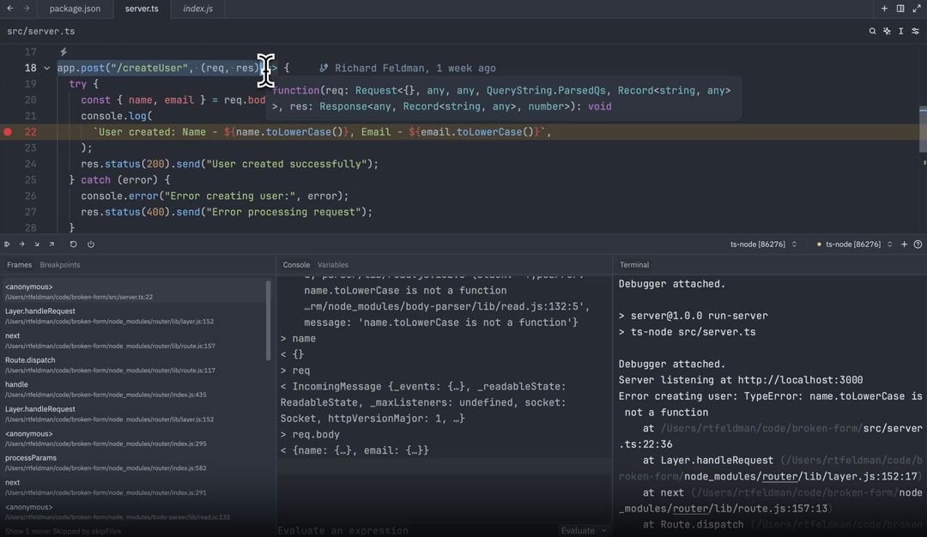Viewport: 927px width, 537px height.
Task: Click the Step Out debugger icon
Action: (x=51, y=244)
